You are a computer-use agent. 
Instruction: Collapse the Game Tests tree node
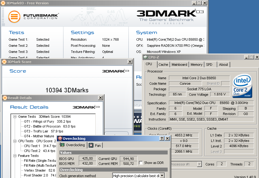click(x=15, y=117)
